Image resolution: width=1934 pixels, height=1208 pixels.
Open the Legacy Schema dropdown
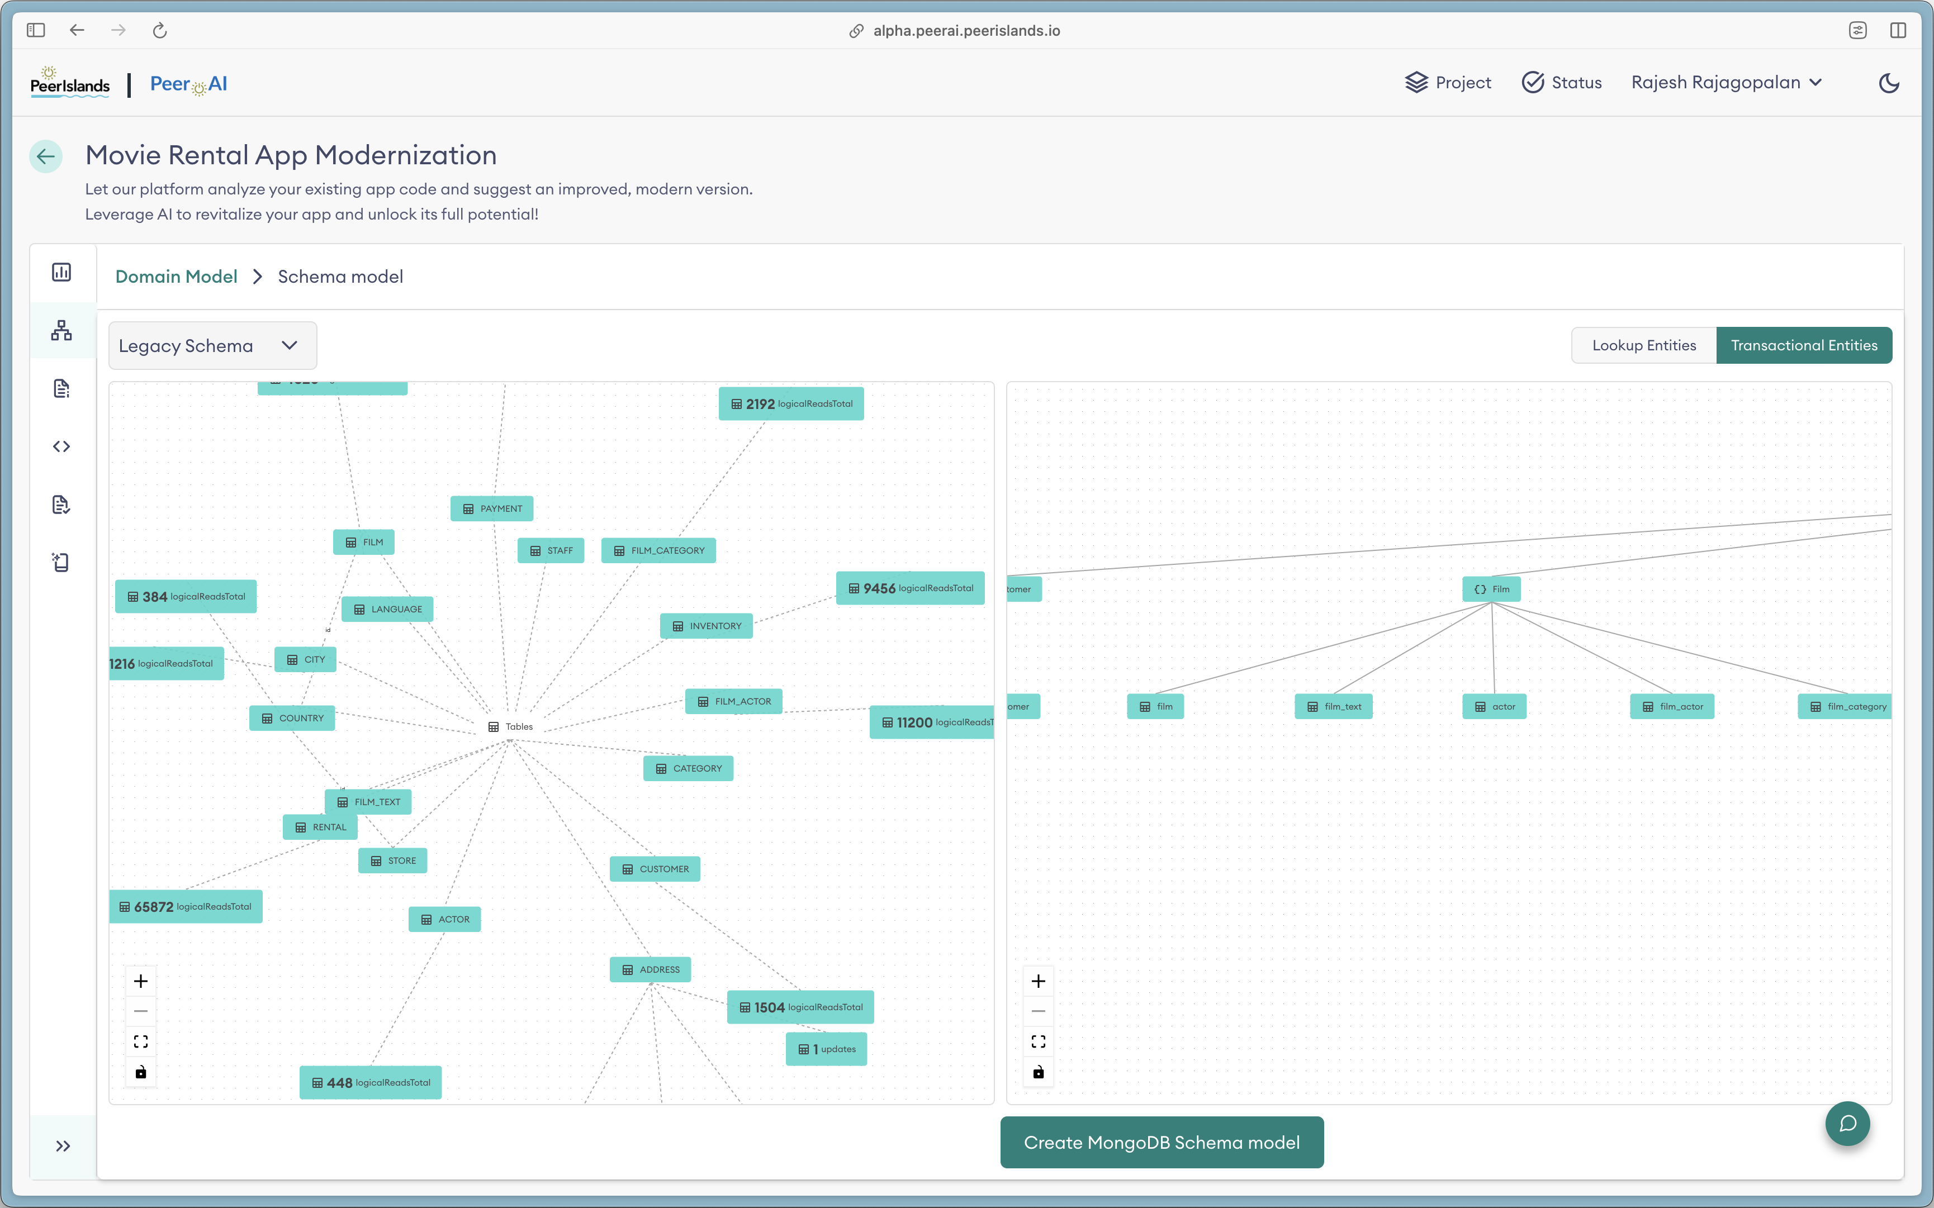point(212,346)
